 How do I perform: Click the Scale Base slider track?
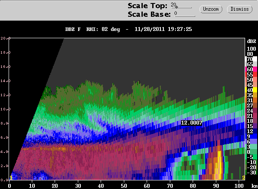point(185,16)
